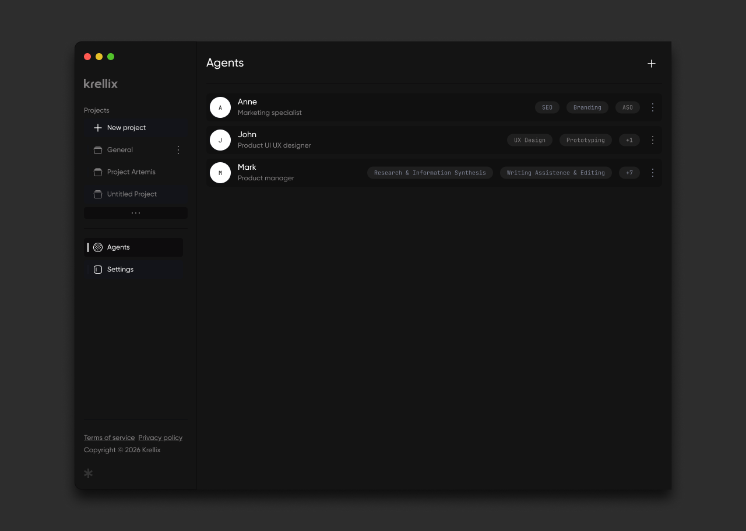Select the General project
This screenshot has width=746, height=531.
pos(136,150)
